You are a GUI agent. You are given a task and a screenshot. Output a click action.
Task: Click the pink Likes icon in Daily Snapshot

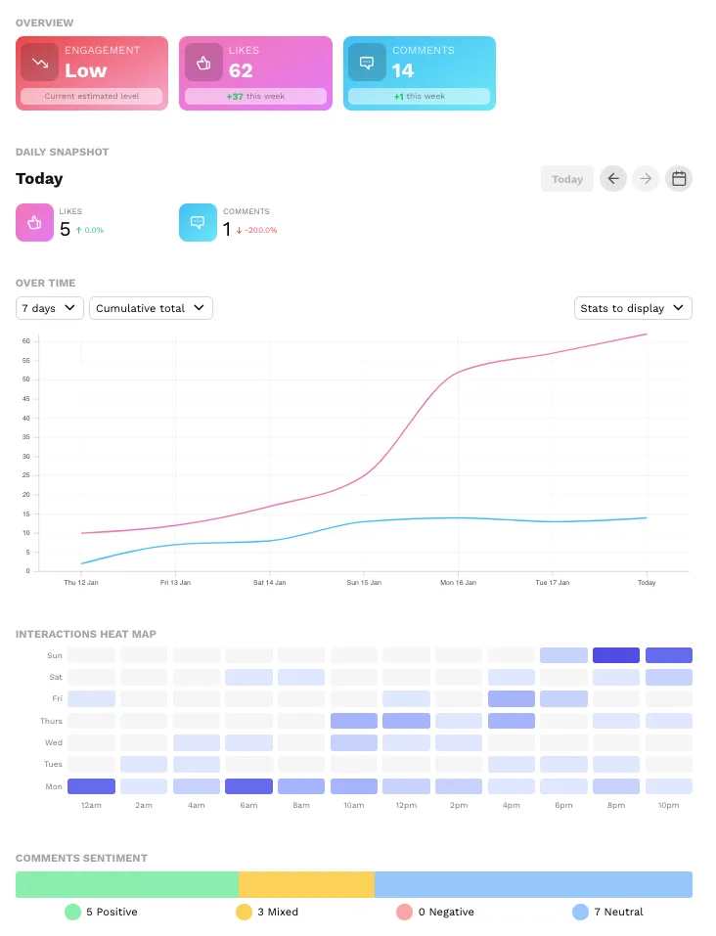click(x=34, y=222)
